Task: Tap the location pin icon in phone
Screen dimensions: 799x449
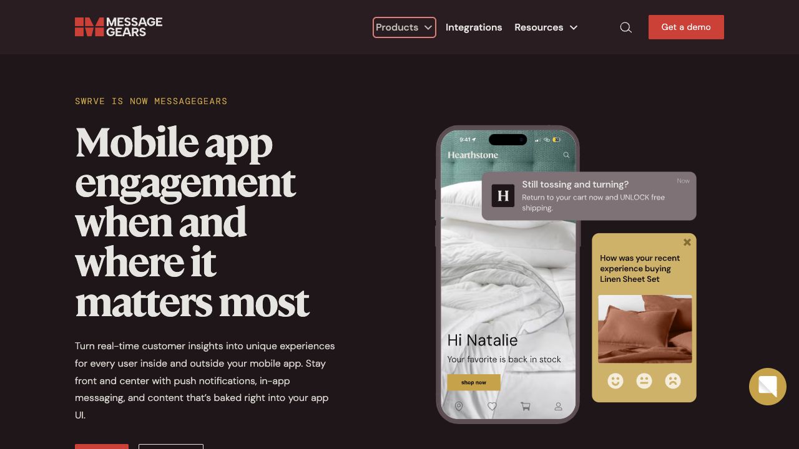Action: point(459,407)
